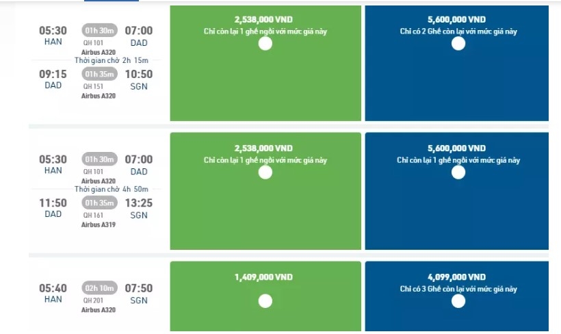Click the 1,409,000 VND price text

[x=263, y=277]
